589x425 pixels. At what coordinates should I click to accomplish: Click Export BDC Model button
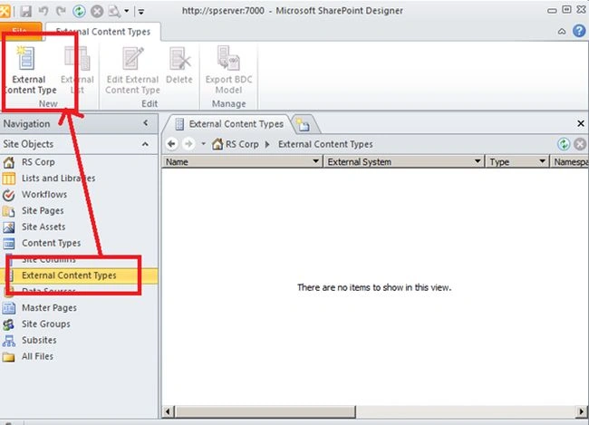click(x=228, y=71)
